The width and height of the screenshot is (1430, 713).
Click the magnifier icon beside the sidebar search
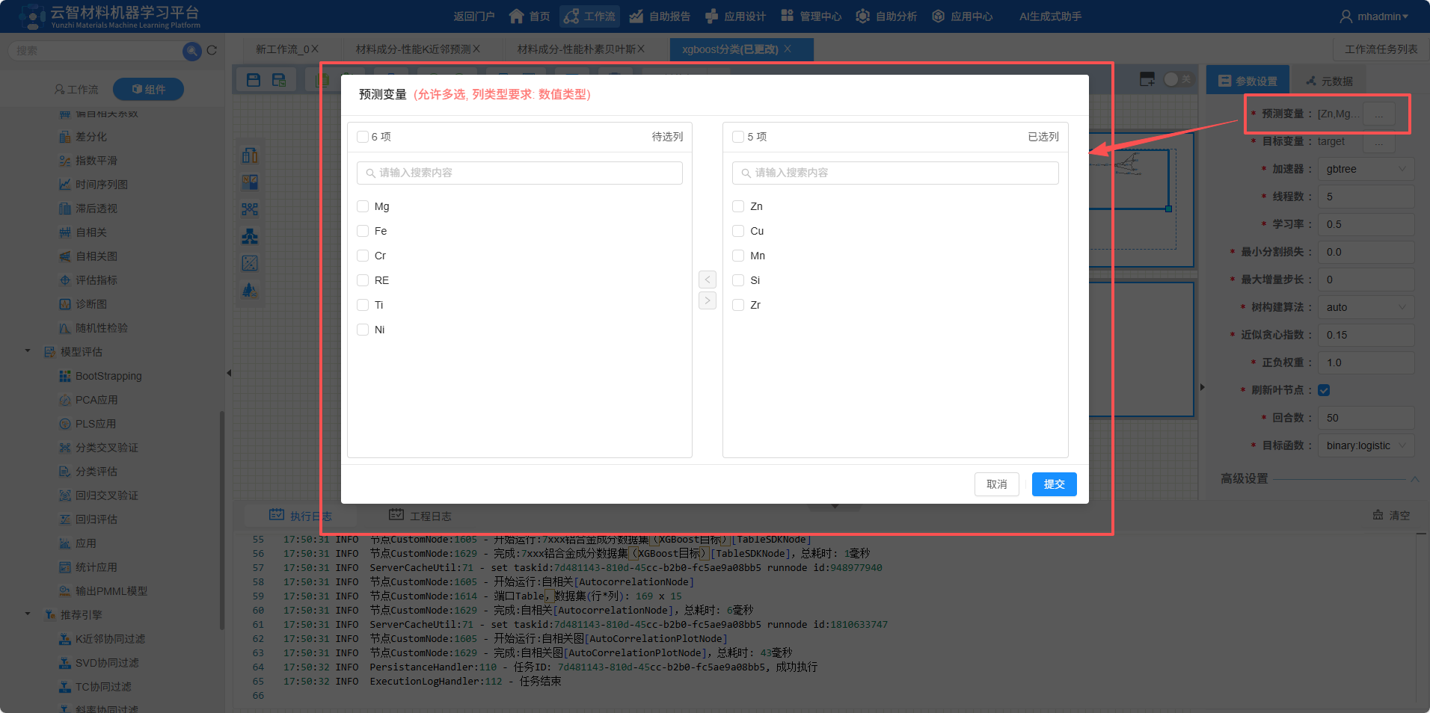click(191, 50)
